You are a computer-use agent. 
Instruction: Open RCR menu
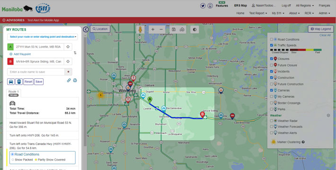tap(309, 13)
